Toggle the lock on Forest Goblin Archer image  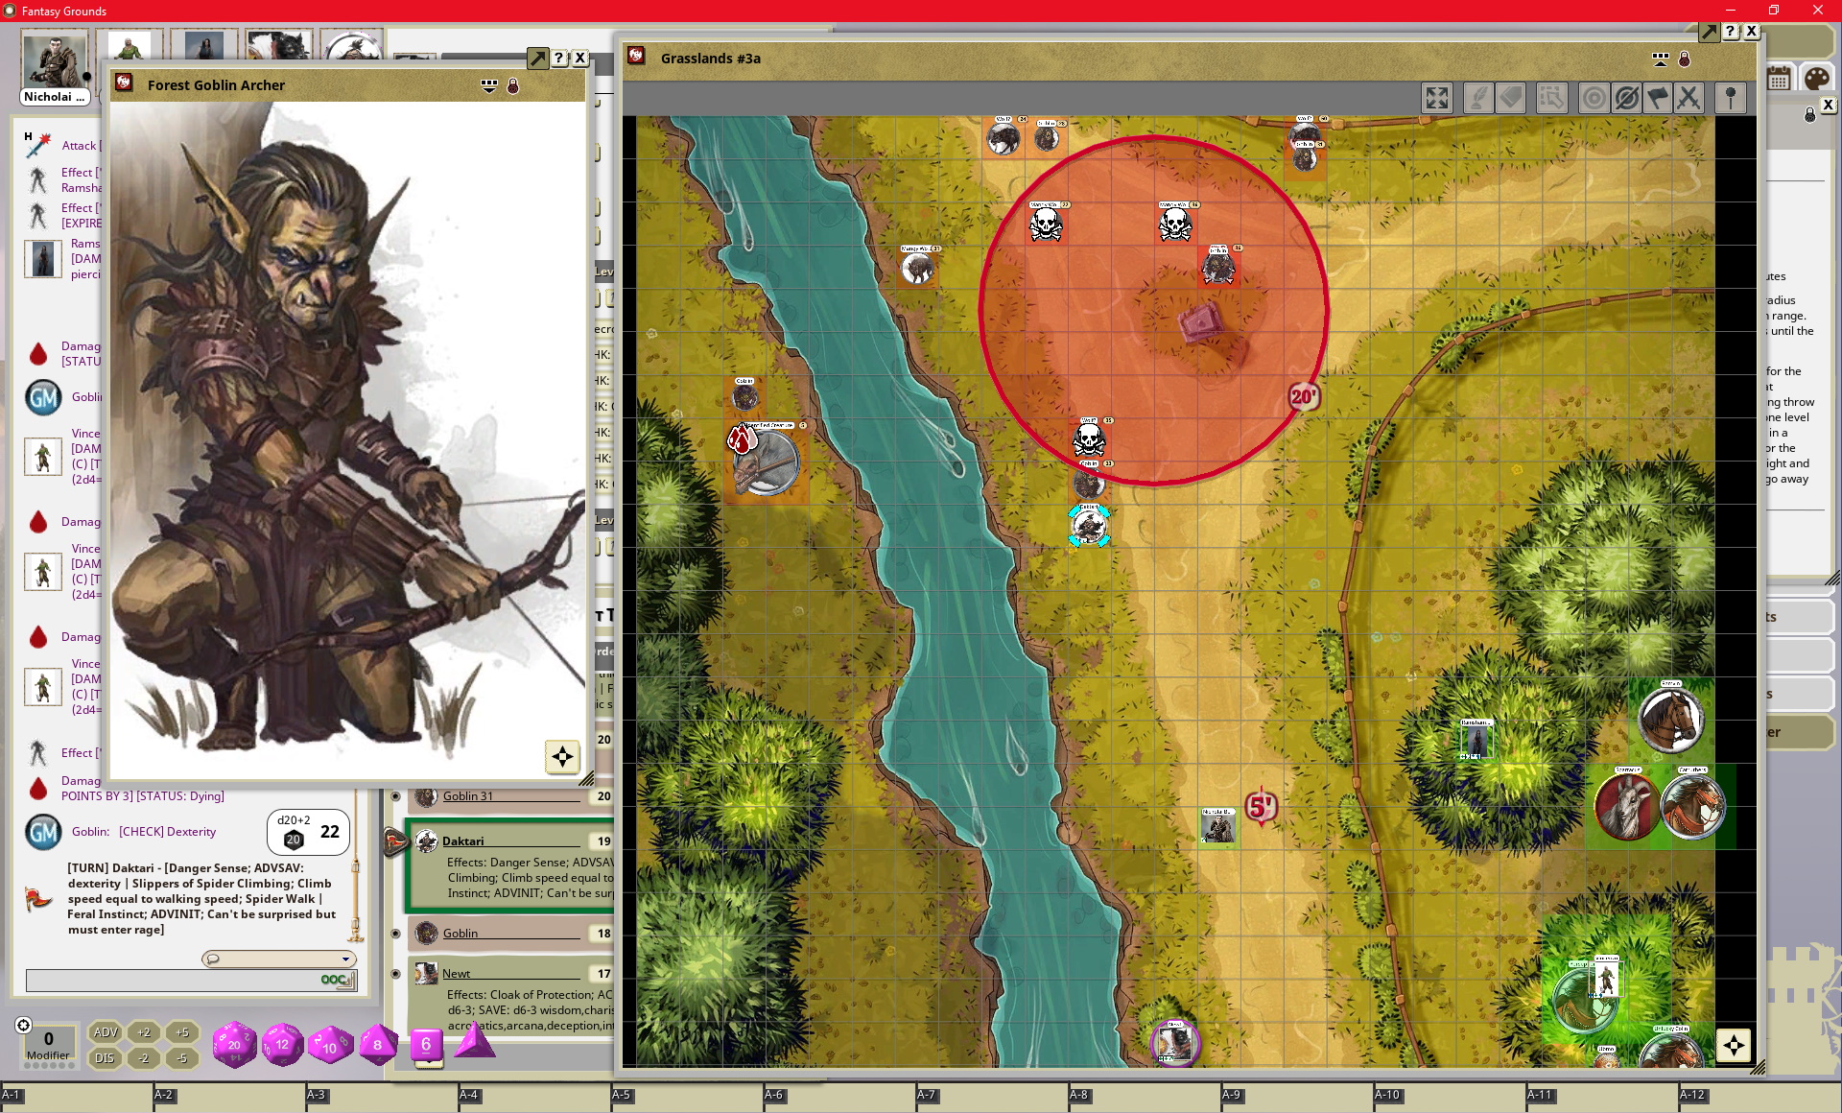point(513,86)
